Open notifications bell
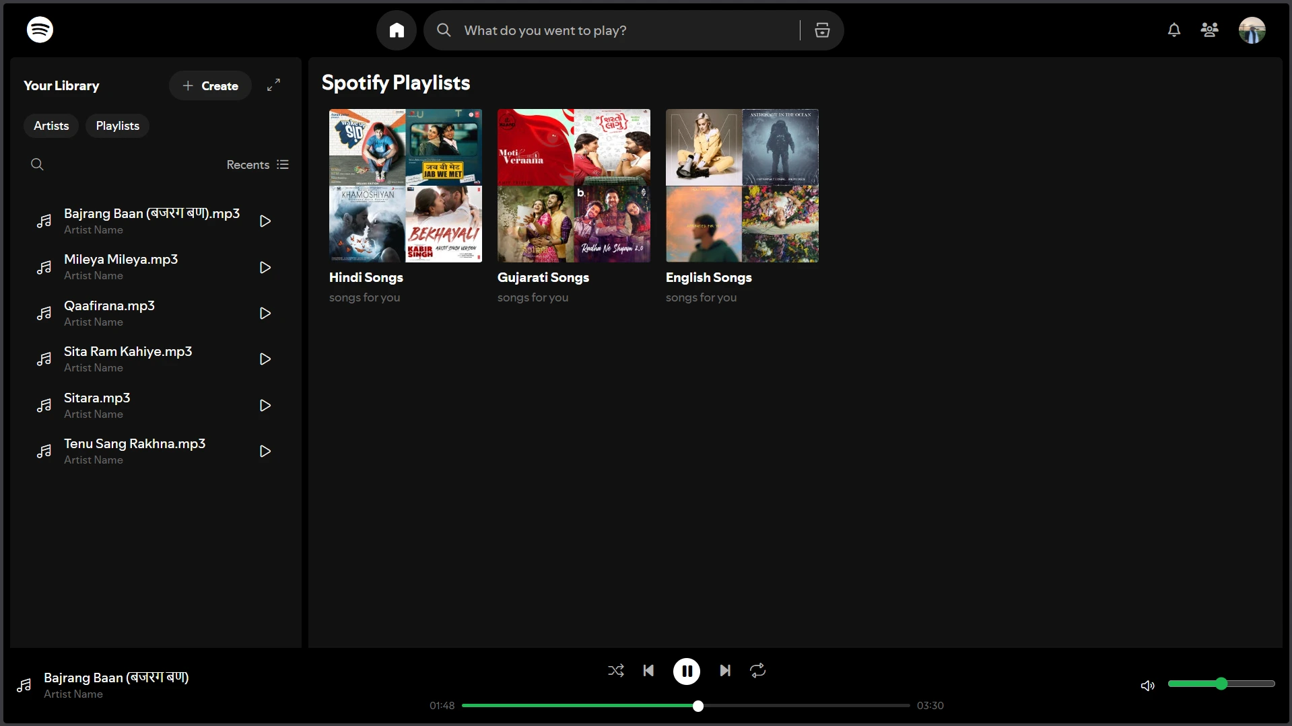1292x726 pixels. [x=1174, y=30]
